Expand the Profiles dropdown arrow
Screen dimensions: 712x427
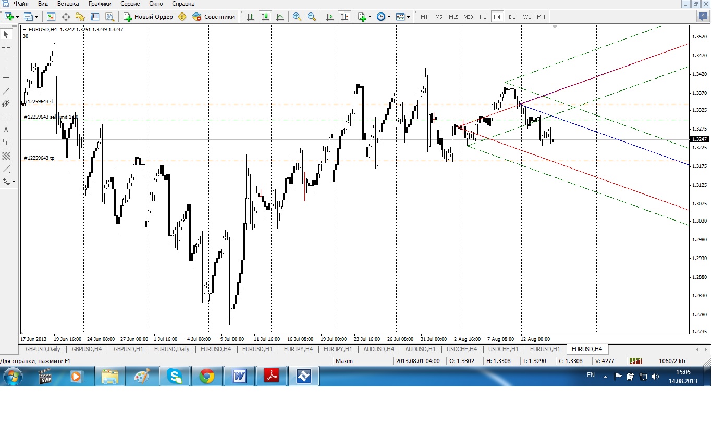[36, 17]
